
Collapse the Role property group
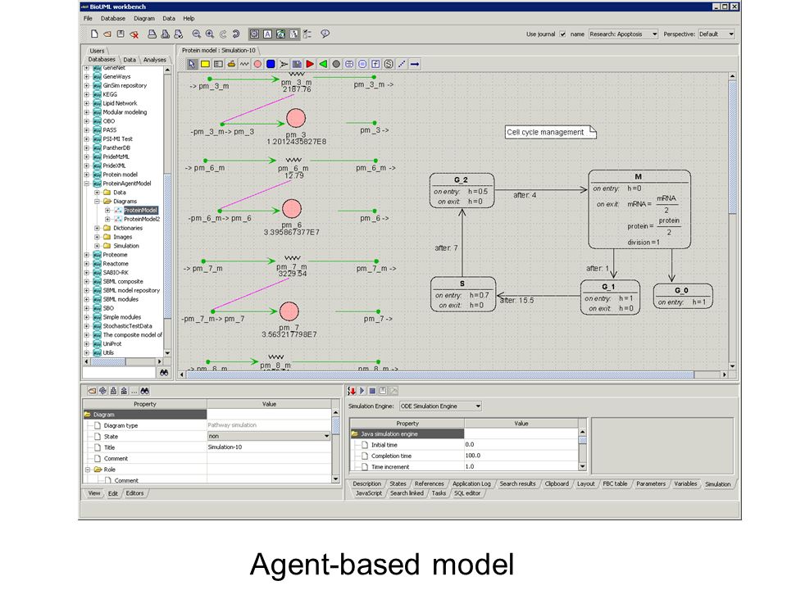tap(88, 470)
